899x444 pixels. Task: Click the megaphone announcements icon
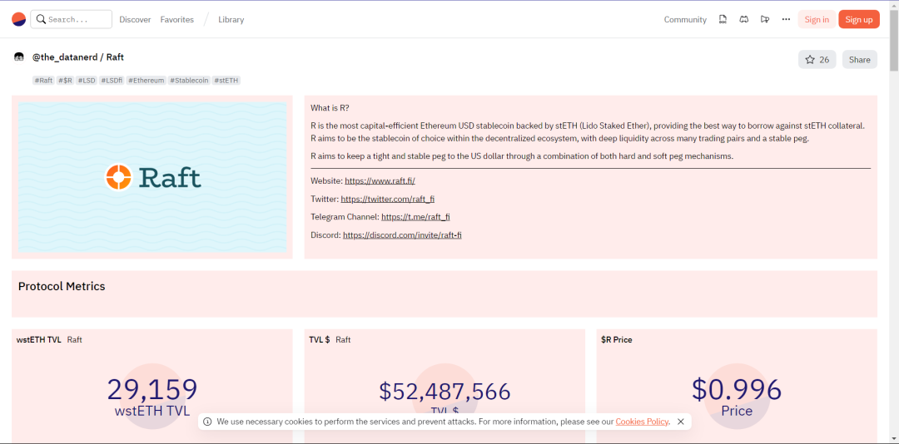pyautogui.click(x=765, y=19)
